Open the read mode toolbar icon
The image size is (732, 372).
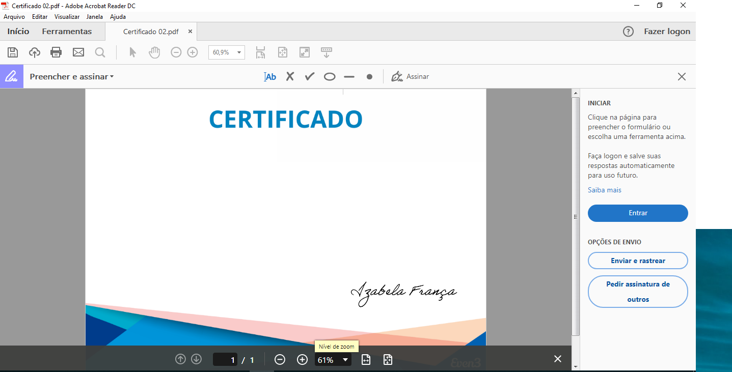[x=327, y=52]
